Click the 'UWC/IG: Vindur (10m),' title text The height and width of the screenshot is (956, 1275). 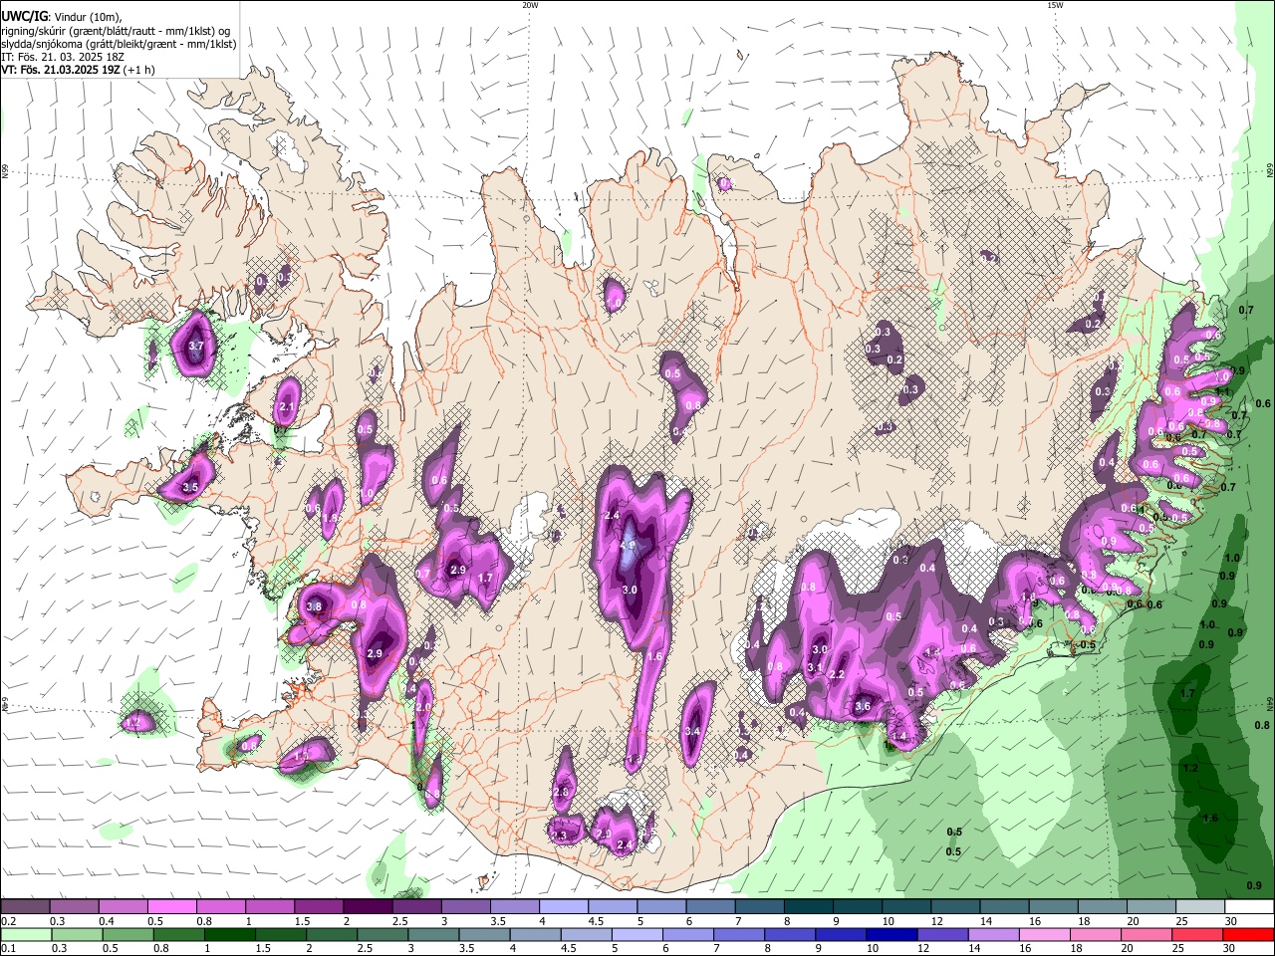pyautogui.click(x=62, y=16)
